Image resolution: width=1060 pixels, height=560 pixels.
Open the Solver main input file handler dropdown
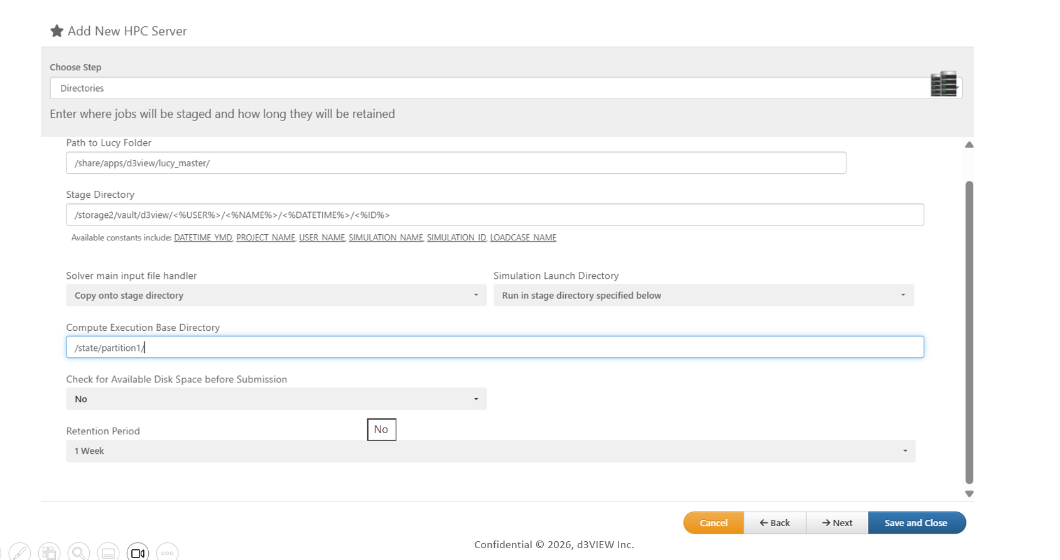tap(276, 295)
